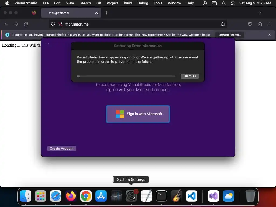
Task: Launch Safari from the Dock
Action: coord(56,196)
